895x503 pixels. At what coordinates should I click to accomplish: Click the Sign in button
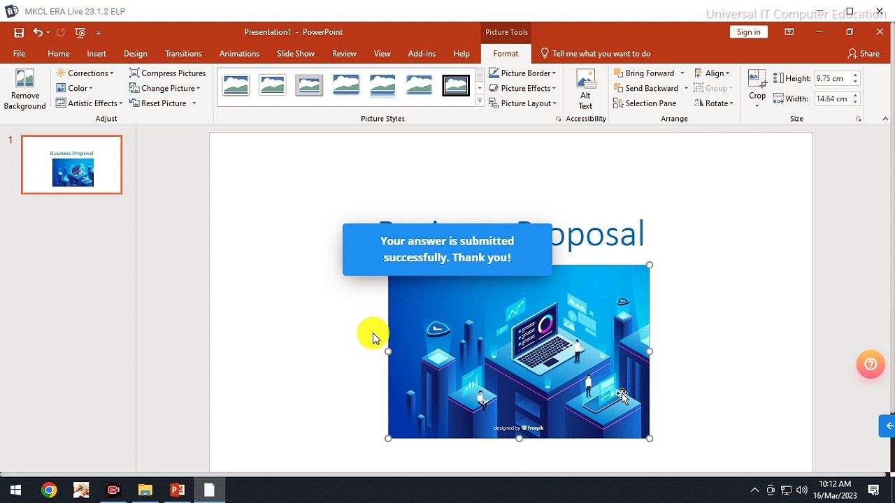click(748, 32)
